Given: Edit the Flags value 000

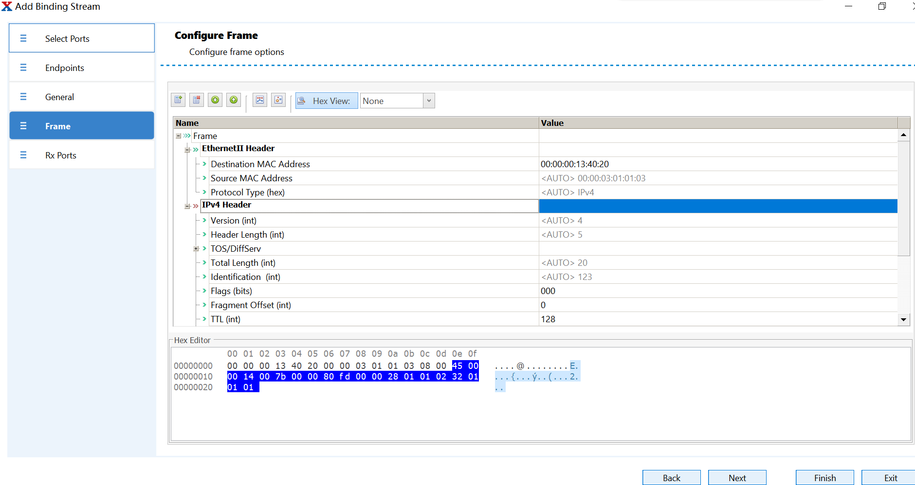Looking at the screenshot, I should [718, 291].
